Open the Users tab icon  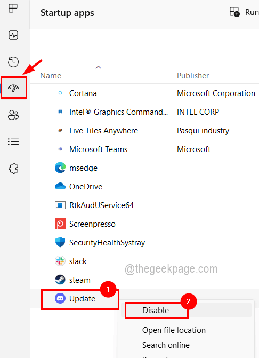coord(13,115)
